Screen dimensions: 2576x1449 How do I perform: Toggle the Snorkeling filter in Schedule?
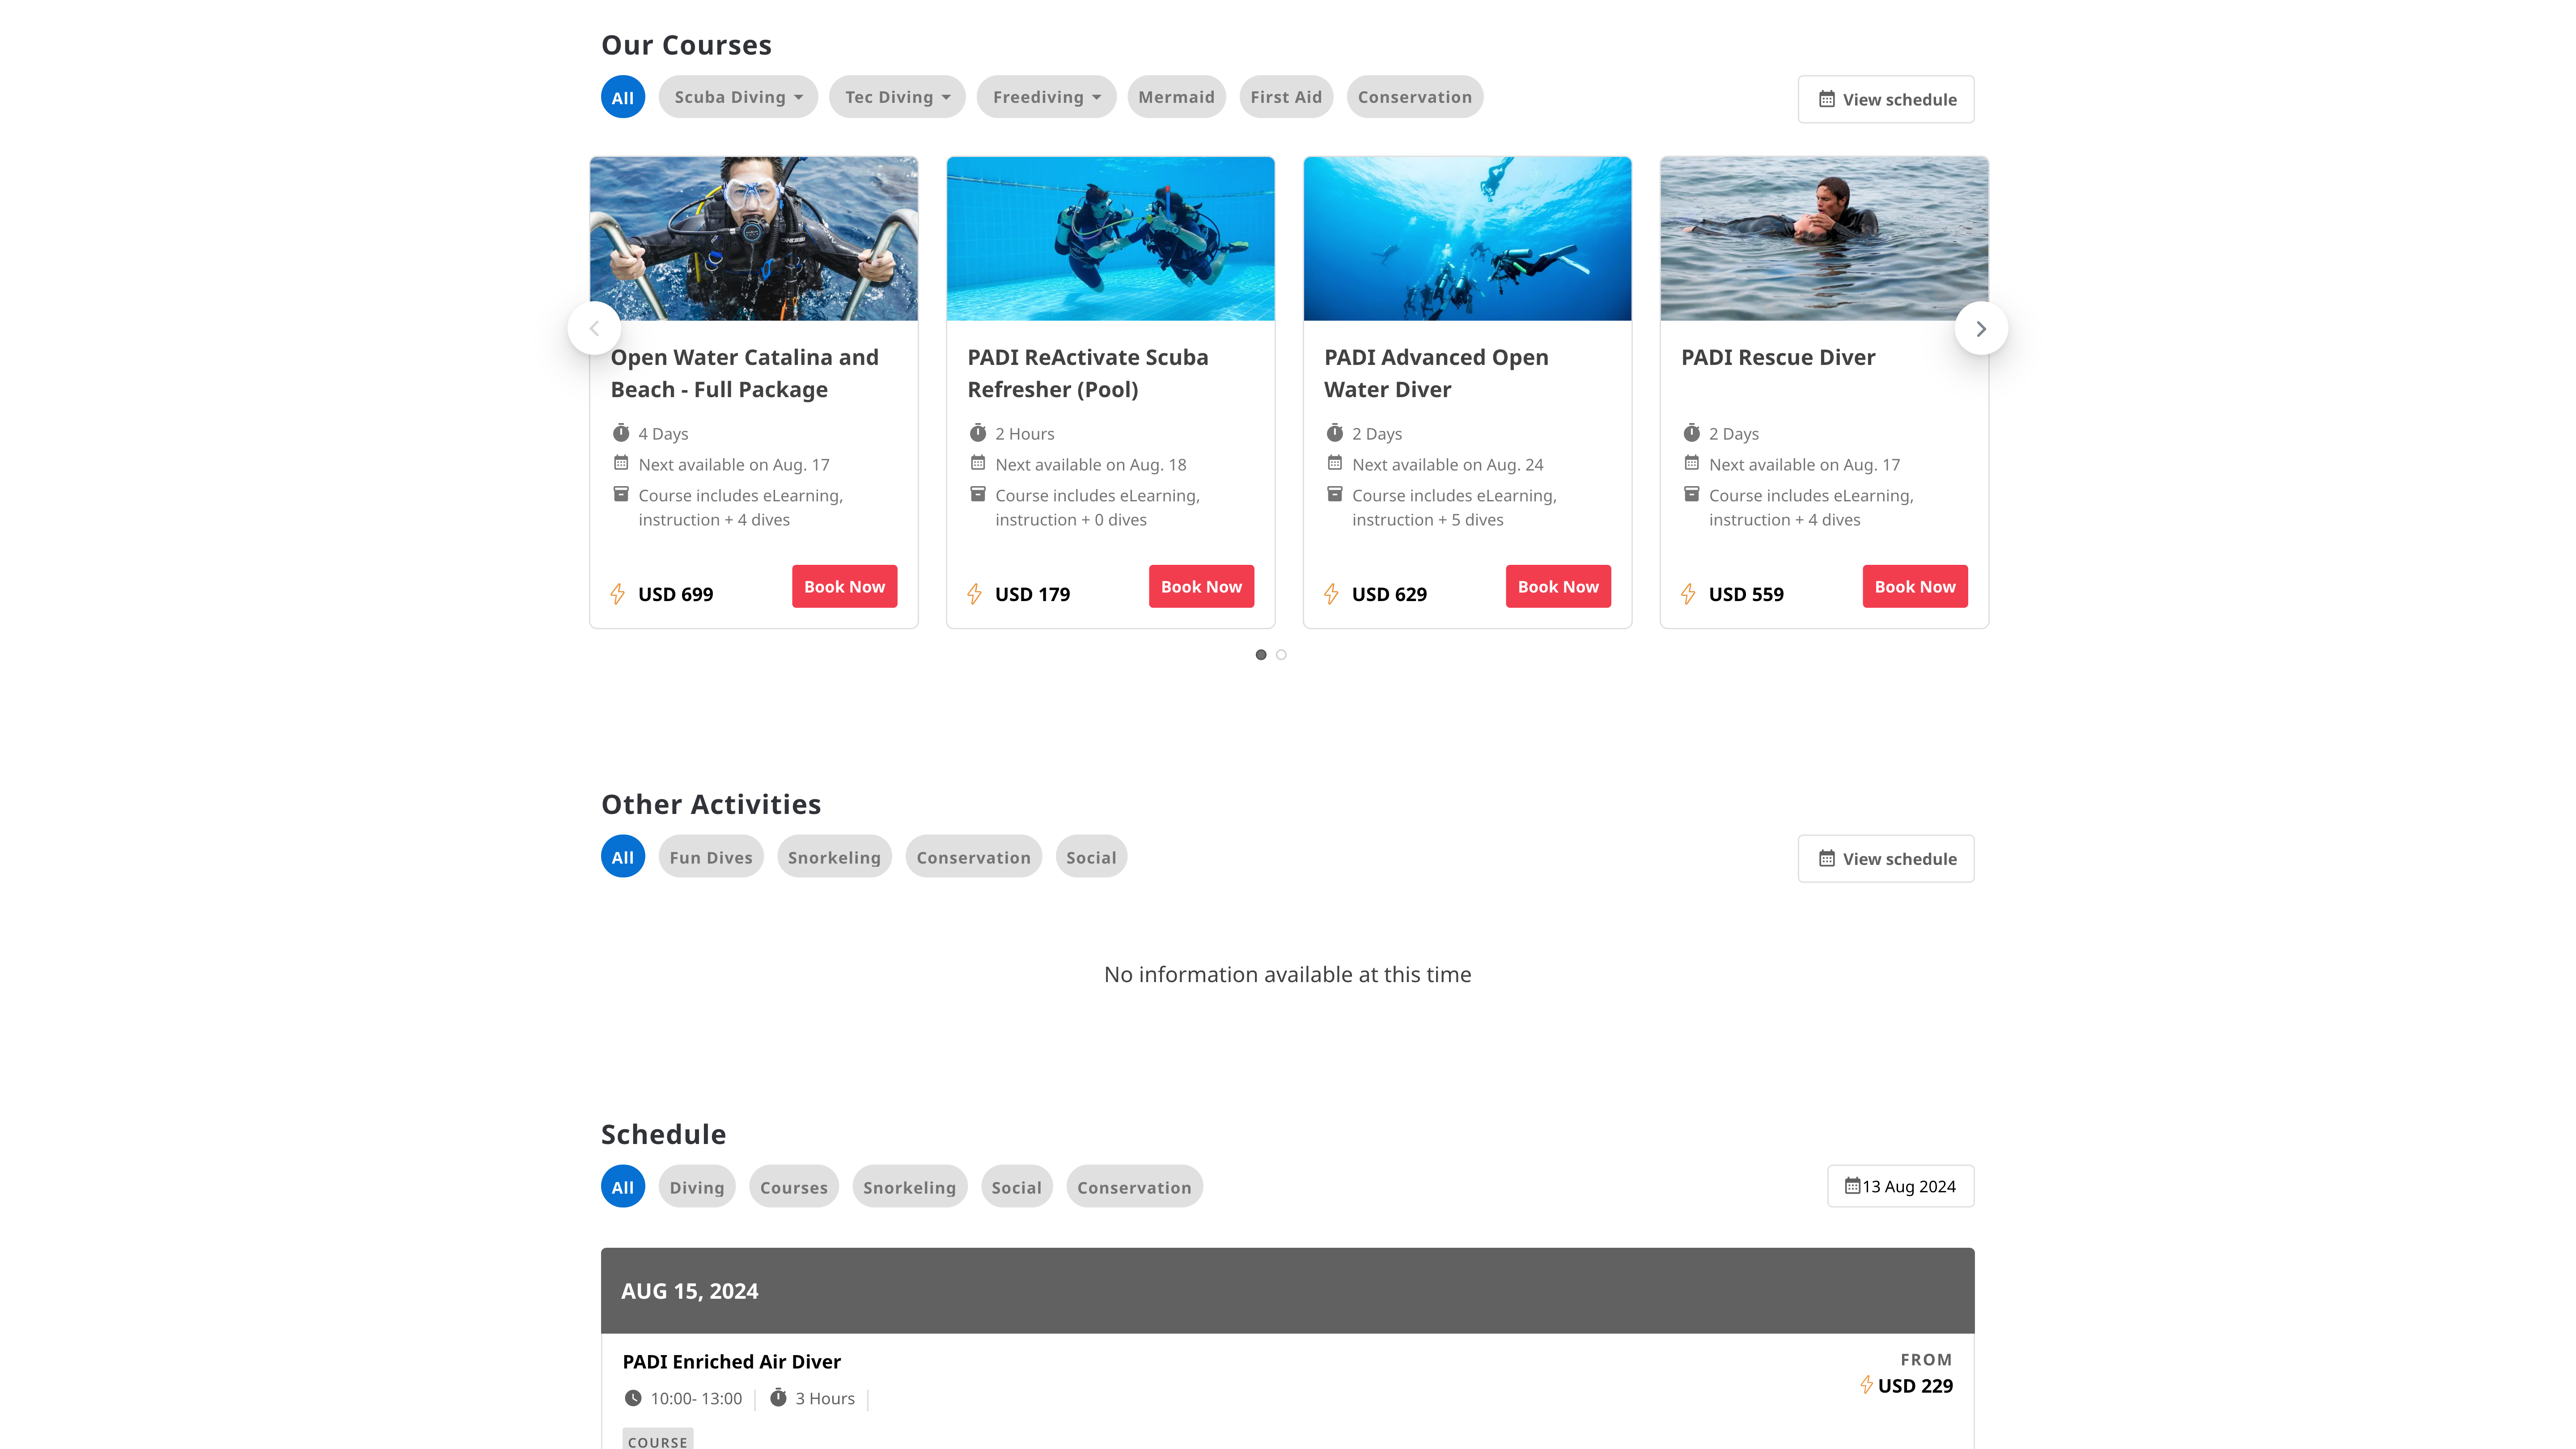[909, 1187]
